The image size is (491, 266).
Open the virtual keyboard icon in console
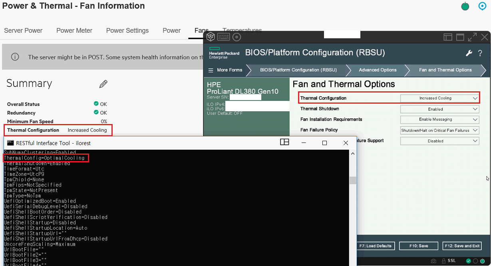click(223, 37)
